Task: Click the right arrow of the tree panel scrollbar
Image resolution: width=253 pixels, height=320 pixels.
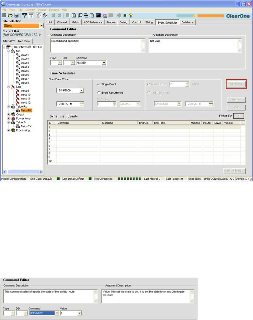Action: [40, 172]
